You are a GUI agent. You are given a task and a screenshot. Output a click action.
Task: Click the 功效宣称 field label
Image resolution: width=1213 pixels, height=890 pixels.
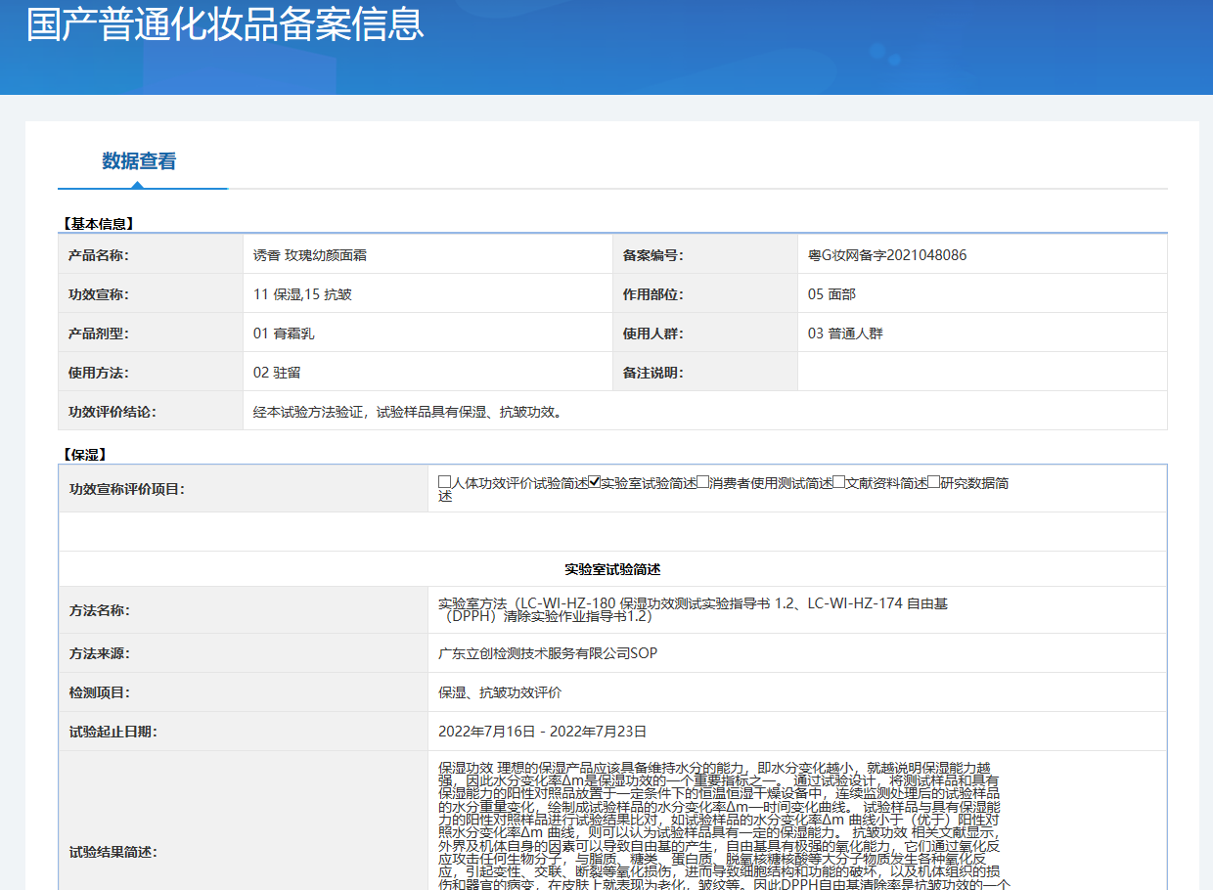click(99, 294)
